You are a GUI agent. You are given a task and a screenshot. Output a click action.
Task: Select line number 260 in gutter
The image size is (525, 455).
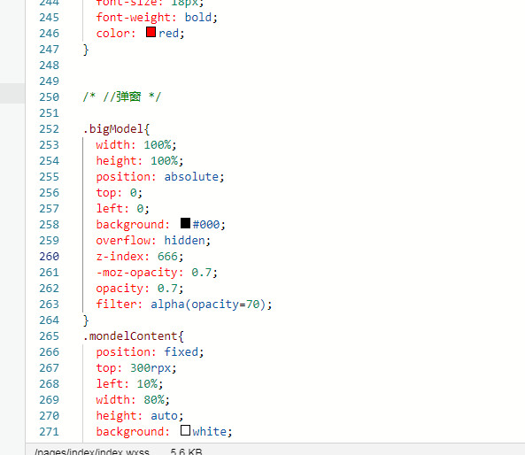[50, 257]
